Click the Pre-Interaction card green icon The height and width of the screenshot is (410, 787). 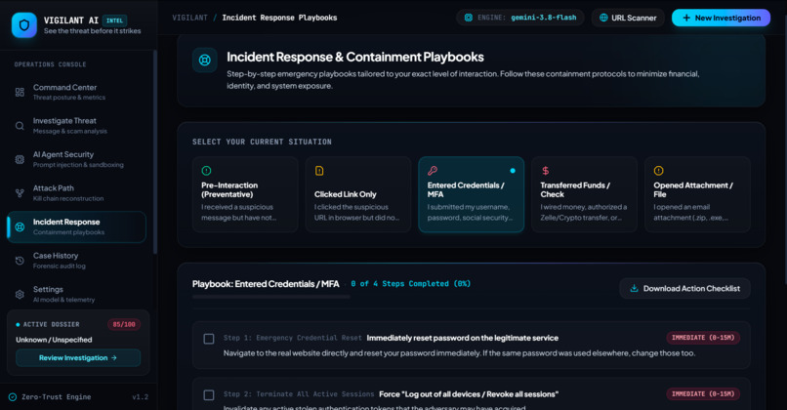[206, 171]
